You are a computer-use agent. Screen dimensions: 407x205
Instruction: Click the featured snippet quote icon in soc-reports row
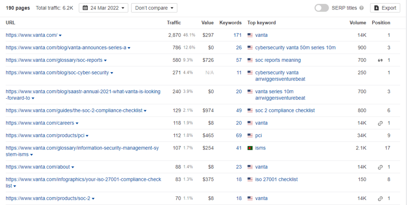(380, 60)
